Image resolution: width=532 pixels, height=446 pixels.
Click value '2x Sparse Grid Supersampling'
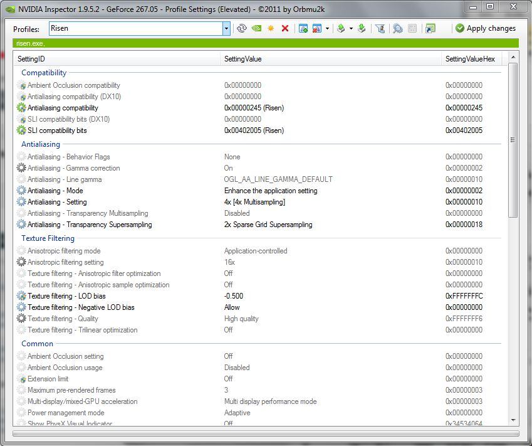(x=268, y=225)
